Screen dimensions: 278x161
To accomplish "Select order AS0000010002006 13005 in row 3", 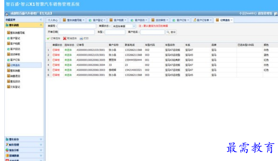I will pyautogui.click(x=91, y=60).
